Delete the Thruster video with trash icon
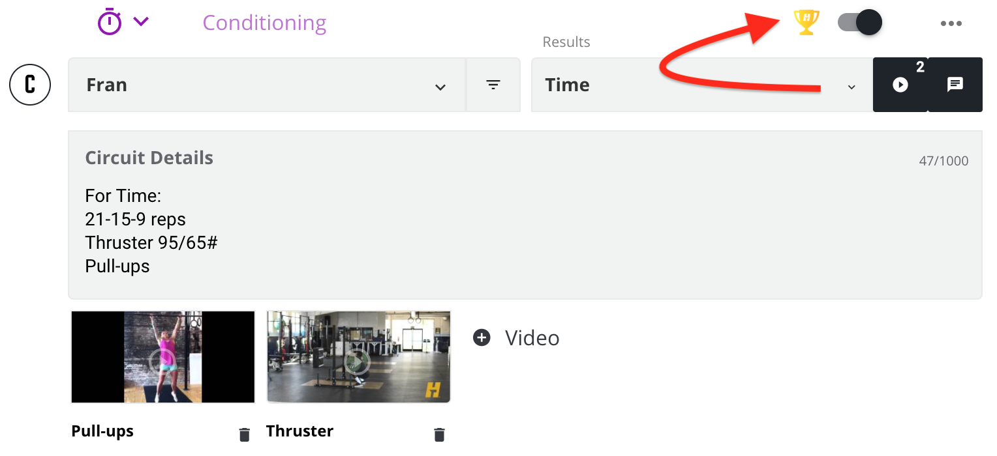The width and height of the screenshot is (997, 456). pos(439,435)
